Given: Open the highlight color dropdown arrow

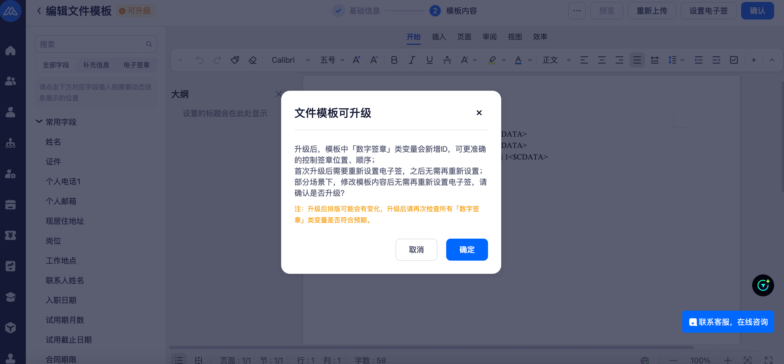Looking at the screenshot, I should click(x=503, y=60).
